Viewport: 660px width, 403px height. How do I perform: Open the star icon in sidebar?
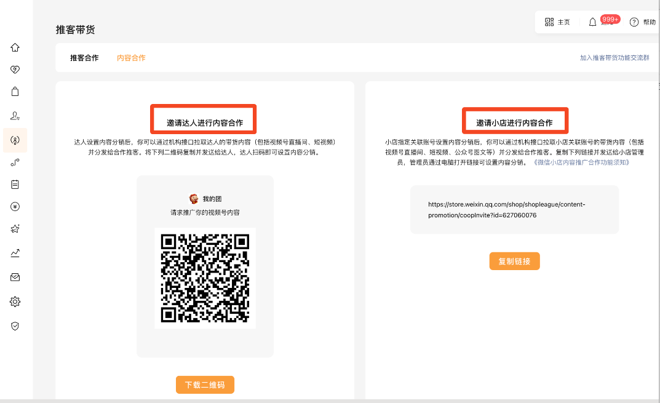point(15,229)
